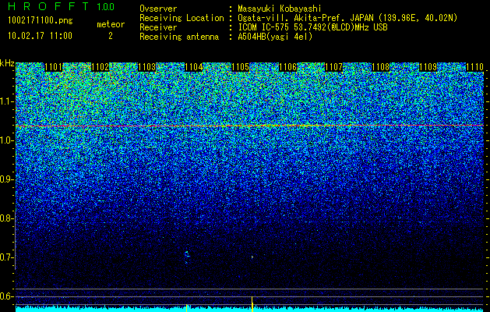Click observer name Masayuki Kobayashi
The image size is (490, 312).
[x=280, y=9]
